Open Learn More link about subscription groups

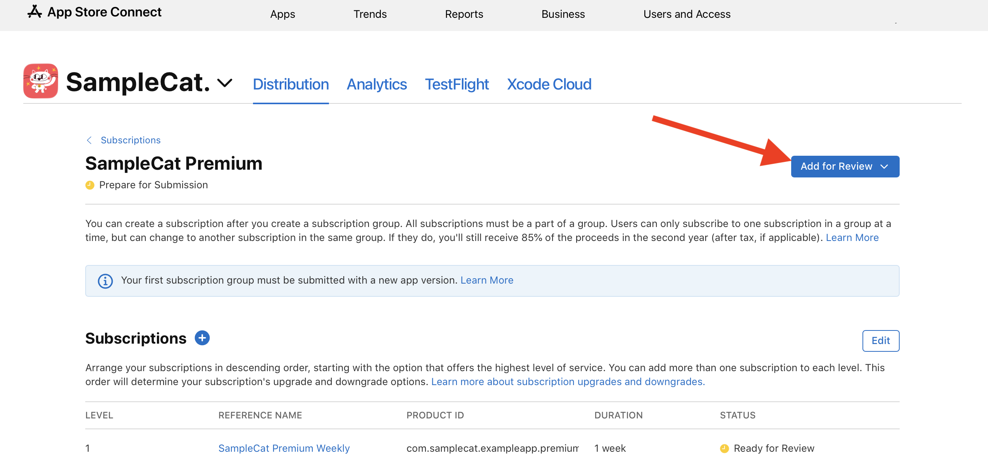point(852,237)
